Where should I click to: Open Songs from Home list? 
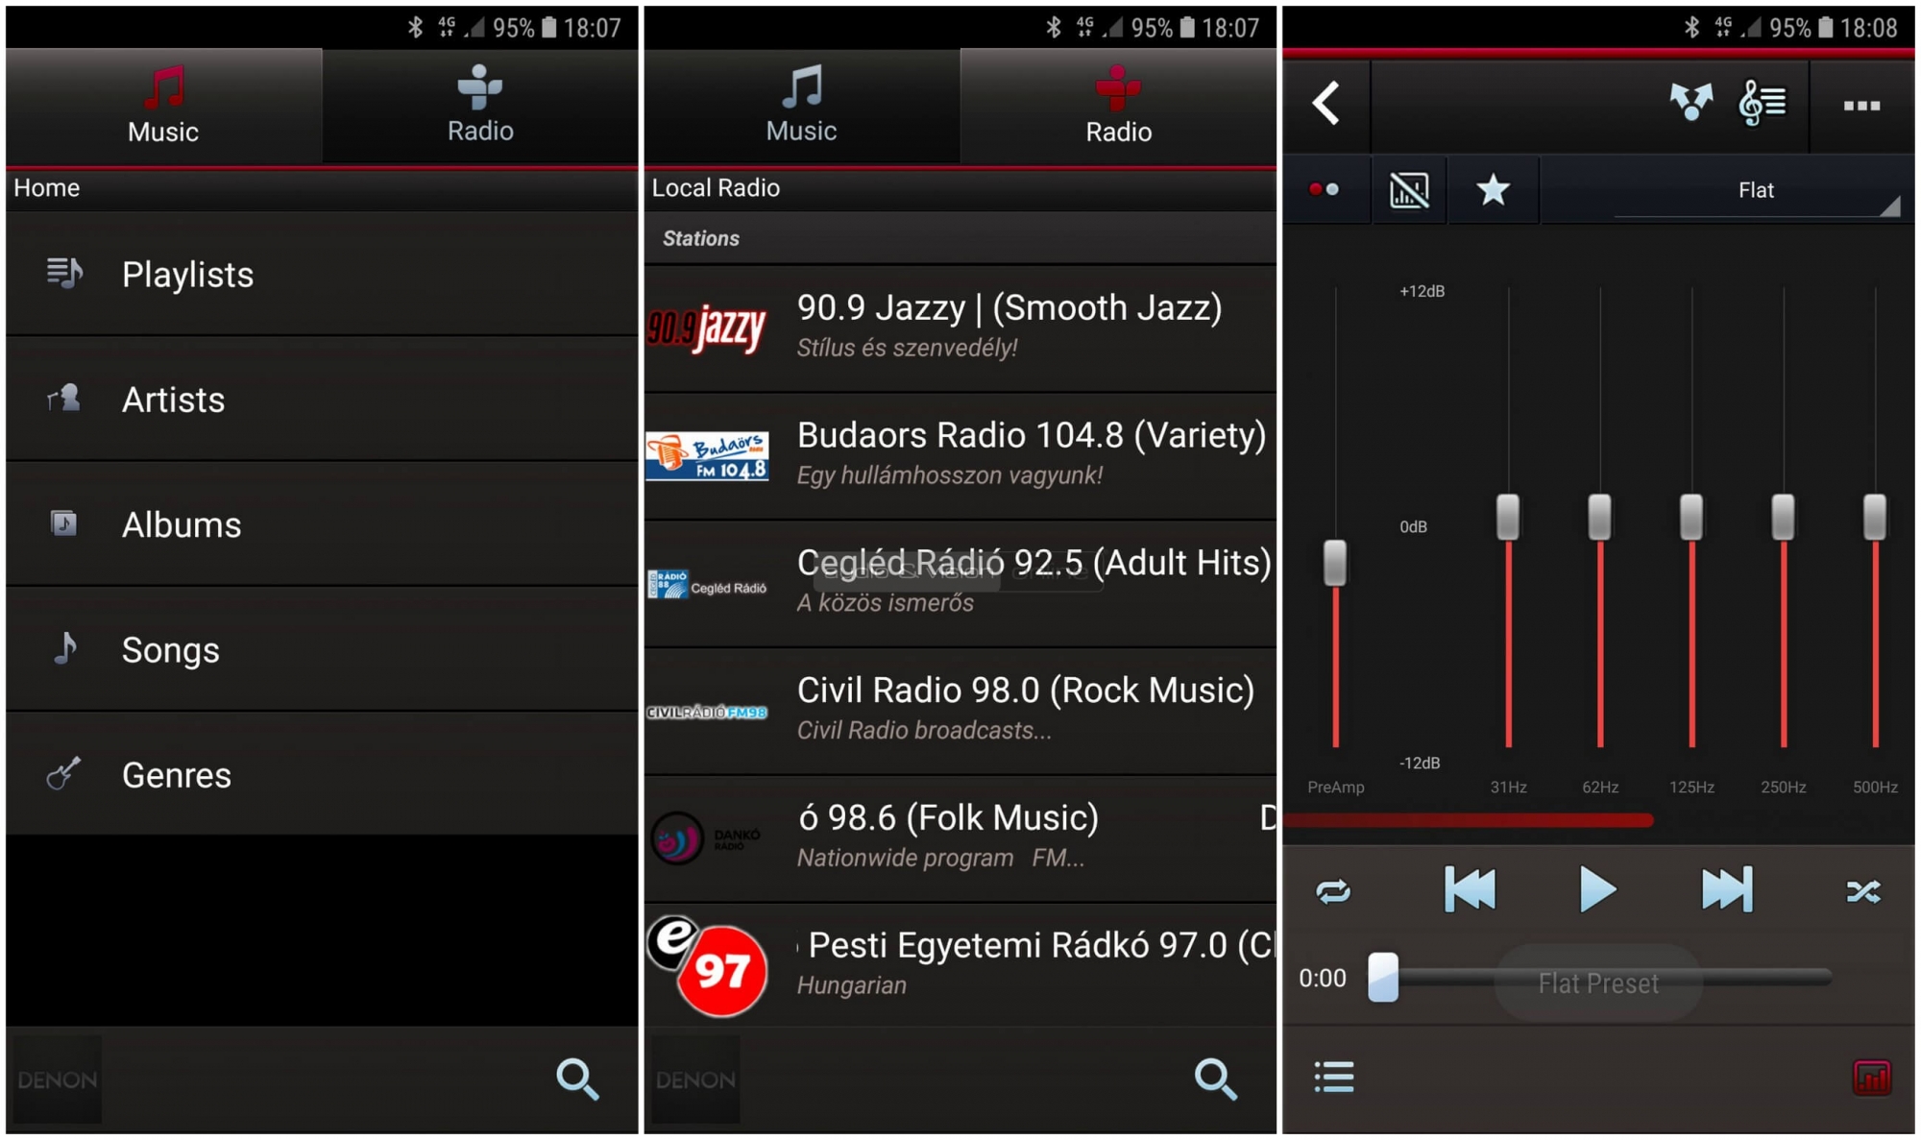pos(322,650)
